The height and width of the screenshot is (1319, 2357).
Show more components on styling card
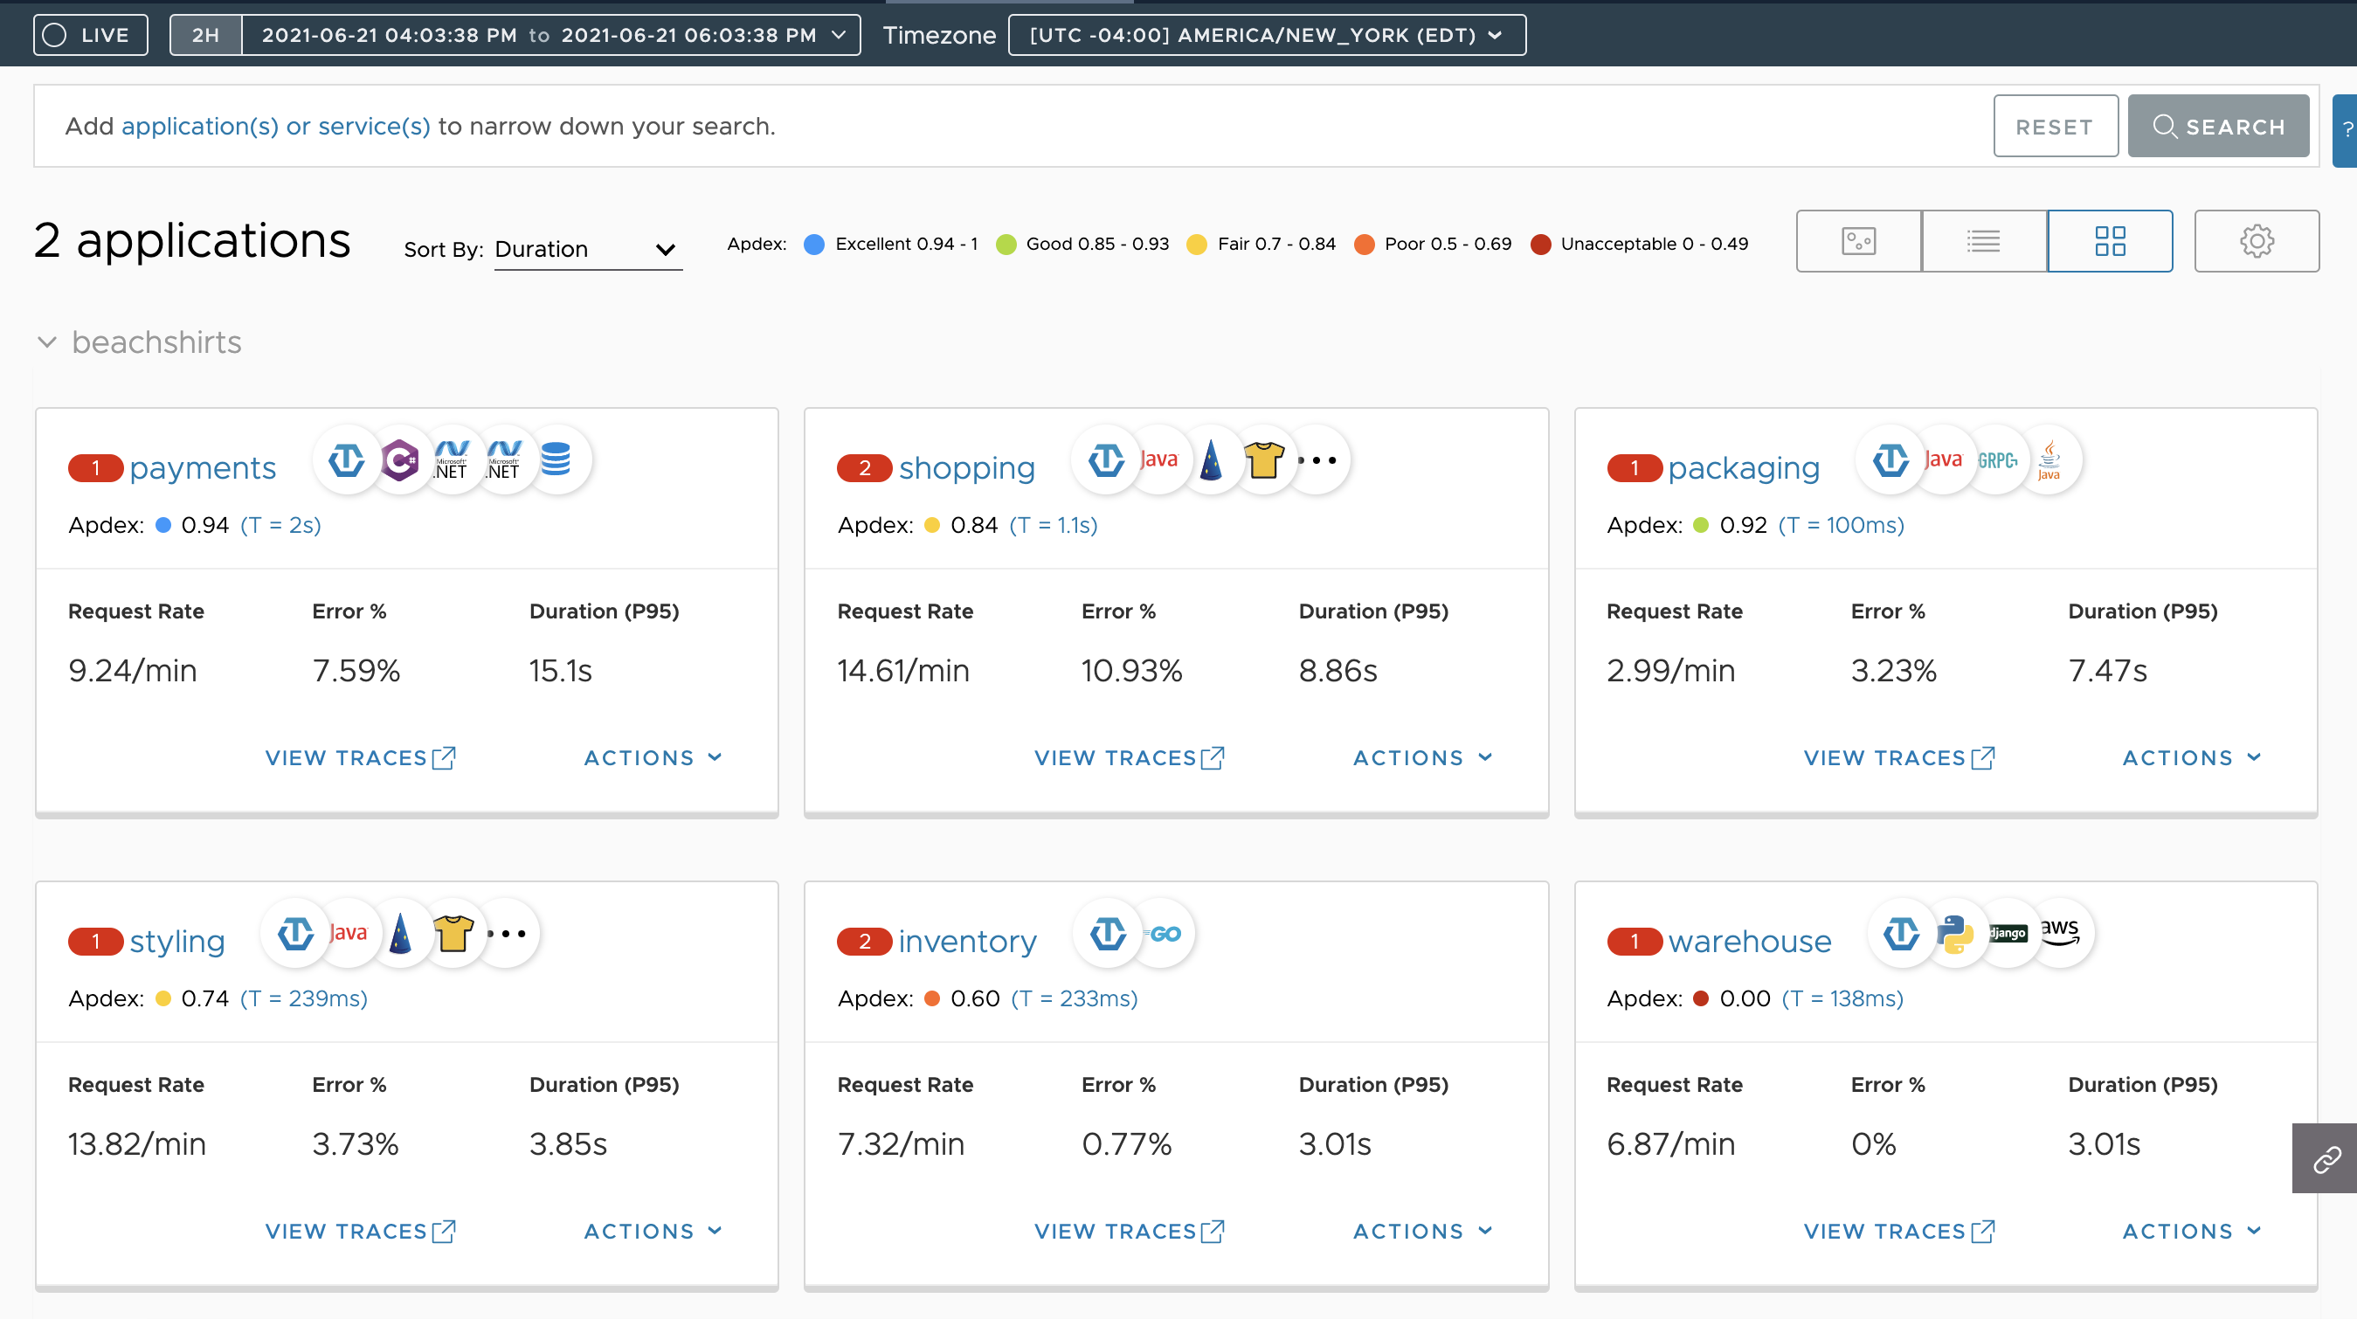click(x=506, y=934)
